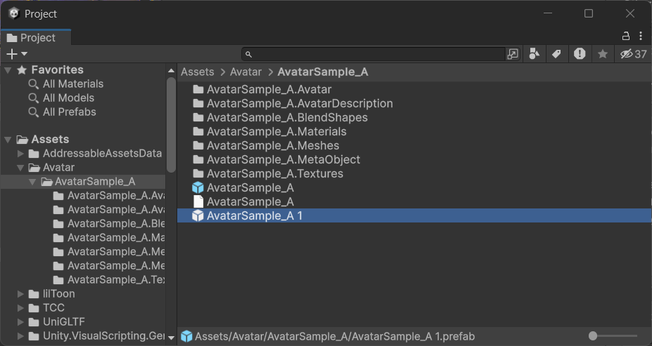The image size is (652, 346).
Task: Click the white document icon AvatarSample_A
Action: point(198,202)
